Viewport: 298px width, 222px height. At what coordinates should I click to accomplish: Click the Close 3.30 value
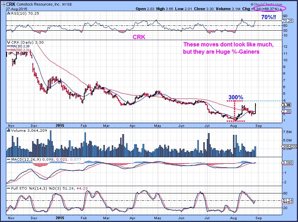pos(204,9)
